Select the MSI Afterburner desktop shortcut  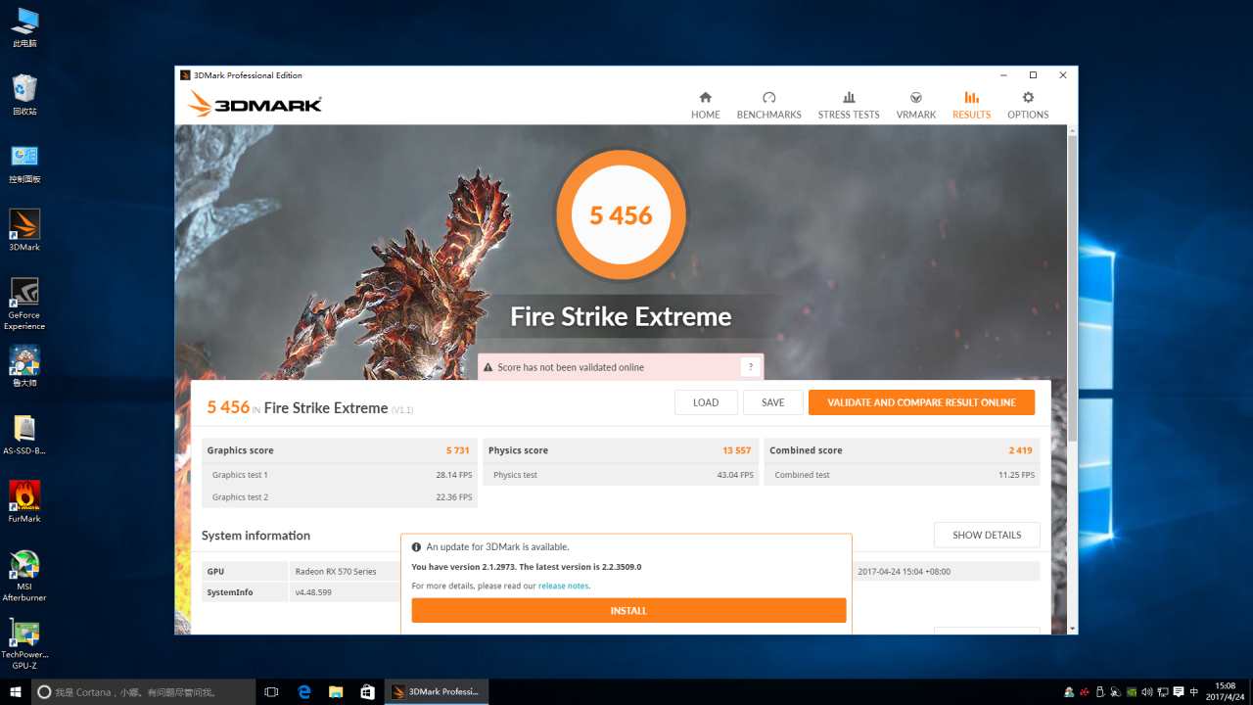click(24, 576)
